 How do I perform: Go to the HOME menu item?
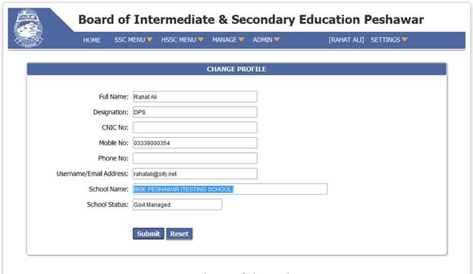[x=92, y=40]
